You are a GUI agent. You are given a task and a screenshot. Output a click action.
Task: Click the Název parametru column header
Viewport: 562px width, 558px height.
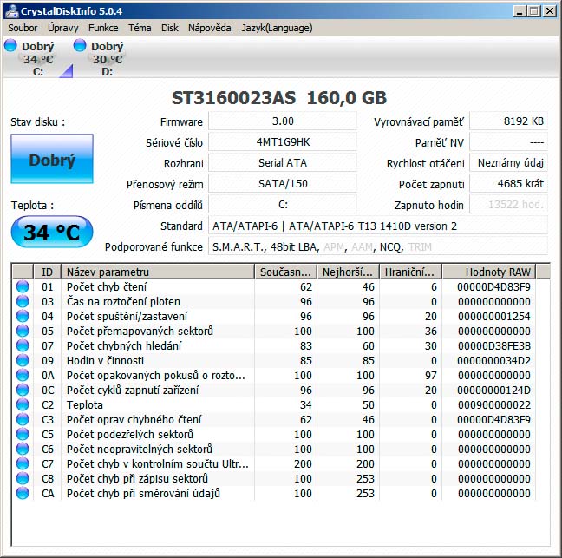[x=158, y=272]
